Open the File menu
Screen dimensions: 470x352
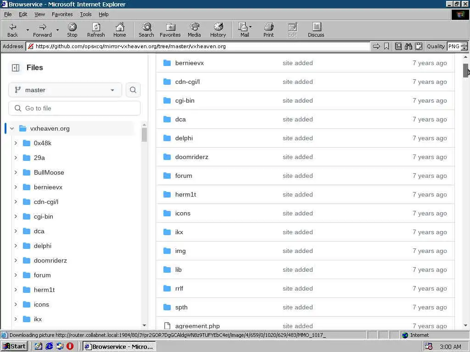point(8,14)
